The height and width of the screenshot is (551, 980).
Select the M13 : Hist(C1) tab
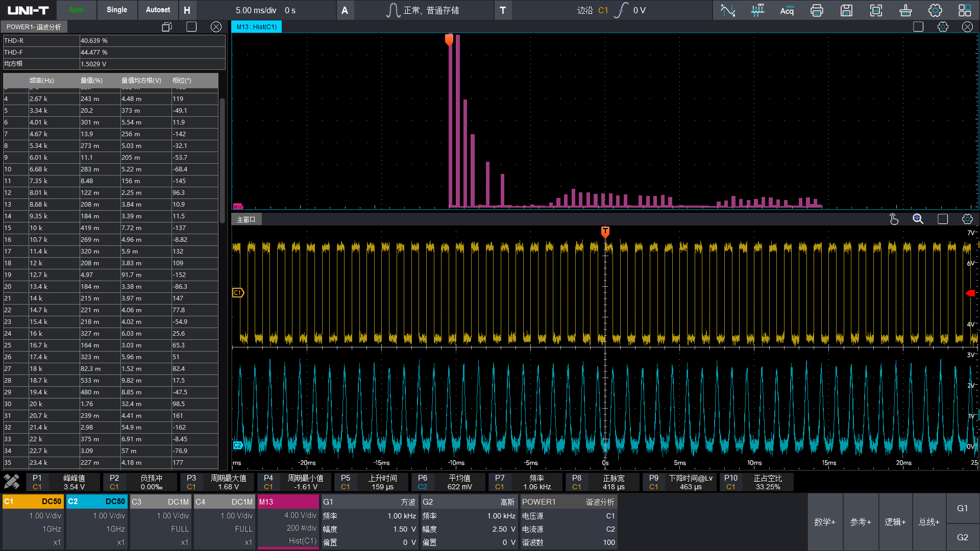pyautogui.click(x=256, y=27)
